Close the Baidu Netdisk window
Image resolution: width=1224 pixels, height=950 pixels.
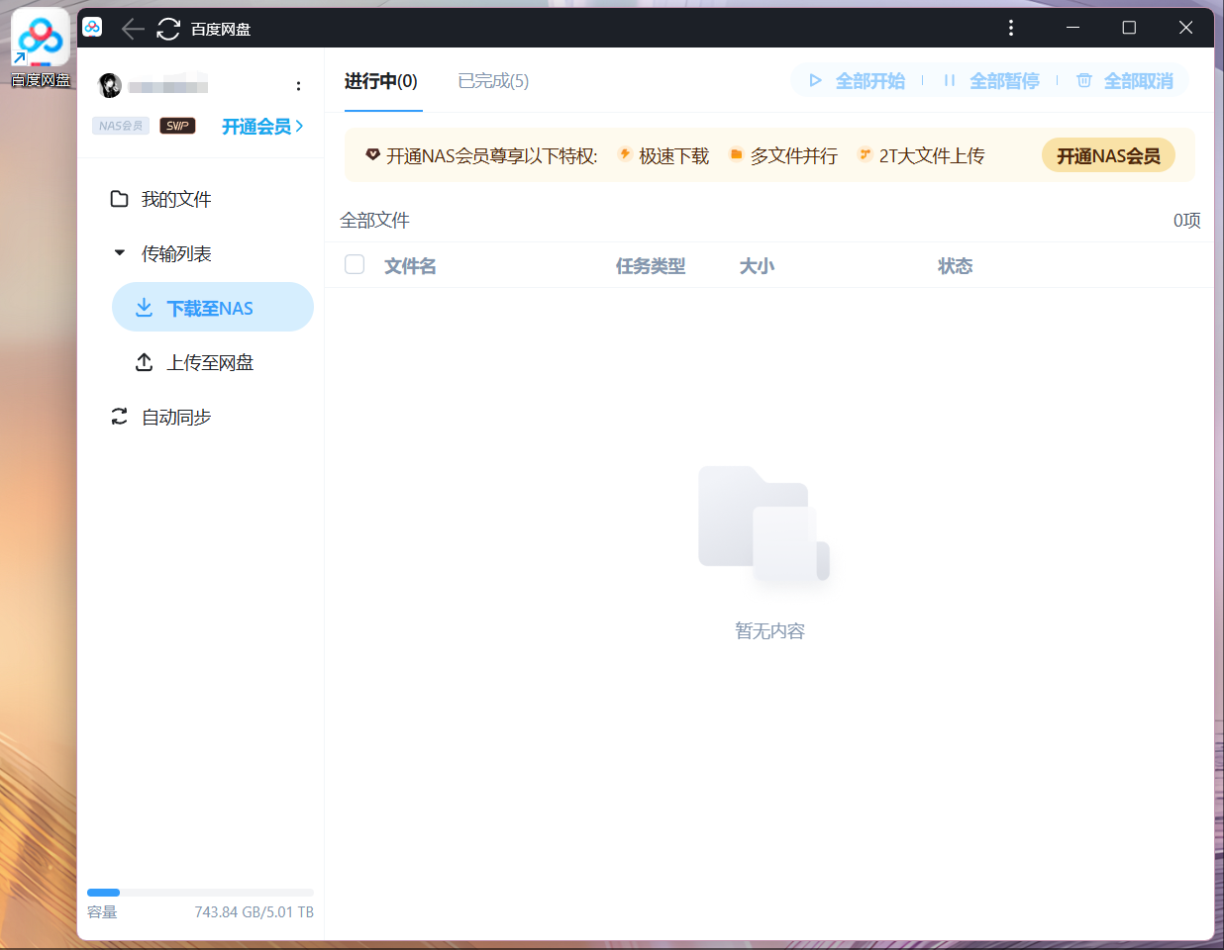click(x=1185, y=28)
